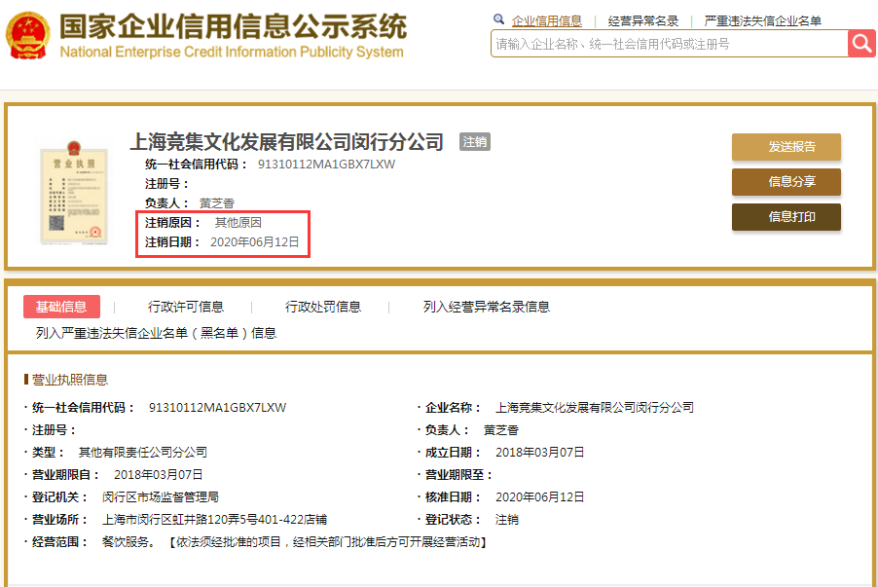Select the 经营异常名录 search category
This screenshot has height=587, width=878.
click(x=642, y=21)
